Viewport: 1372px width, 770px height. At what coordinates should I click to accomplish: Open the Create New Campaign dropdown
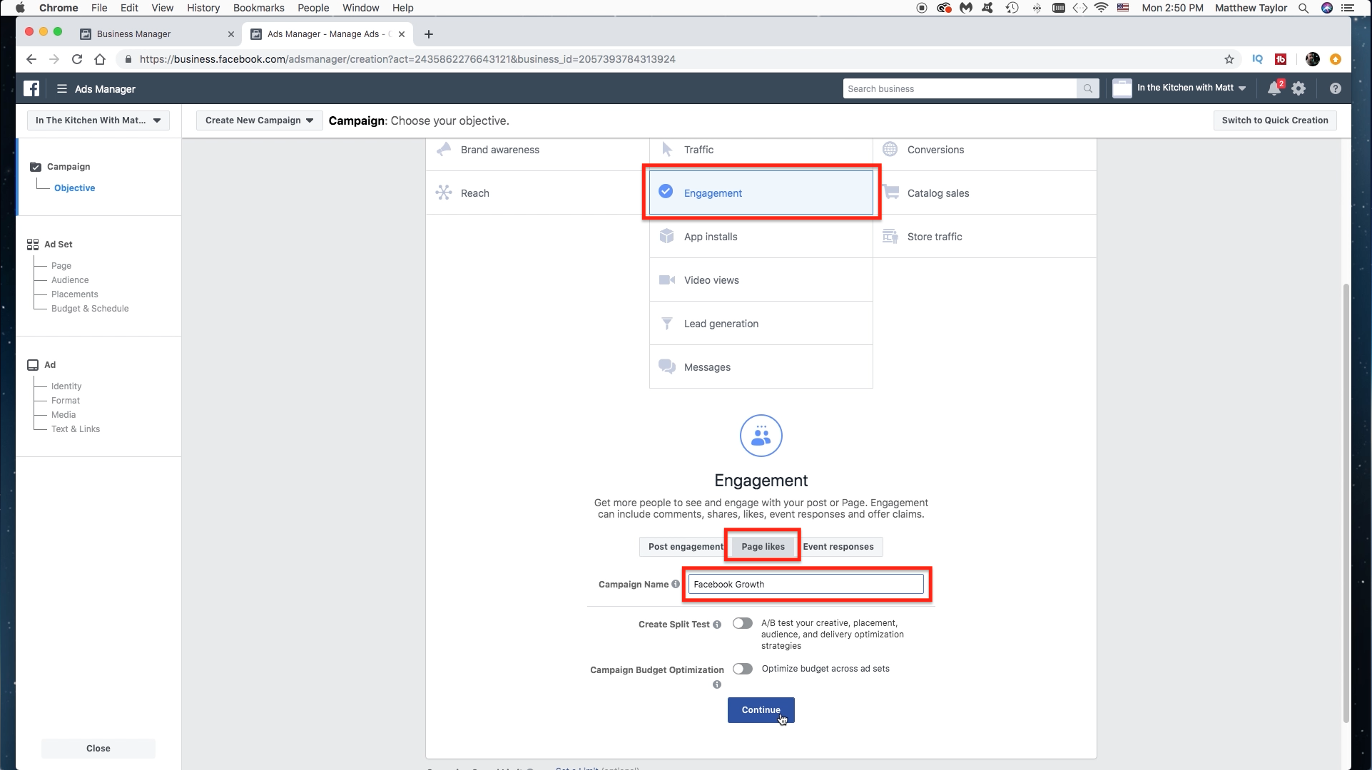pyautogui.click(x=259, y=120)
